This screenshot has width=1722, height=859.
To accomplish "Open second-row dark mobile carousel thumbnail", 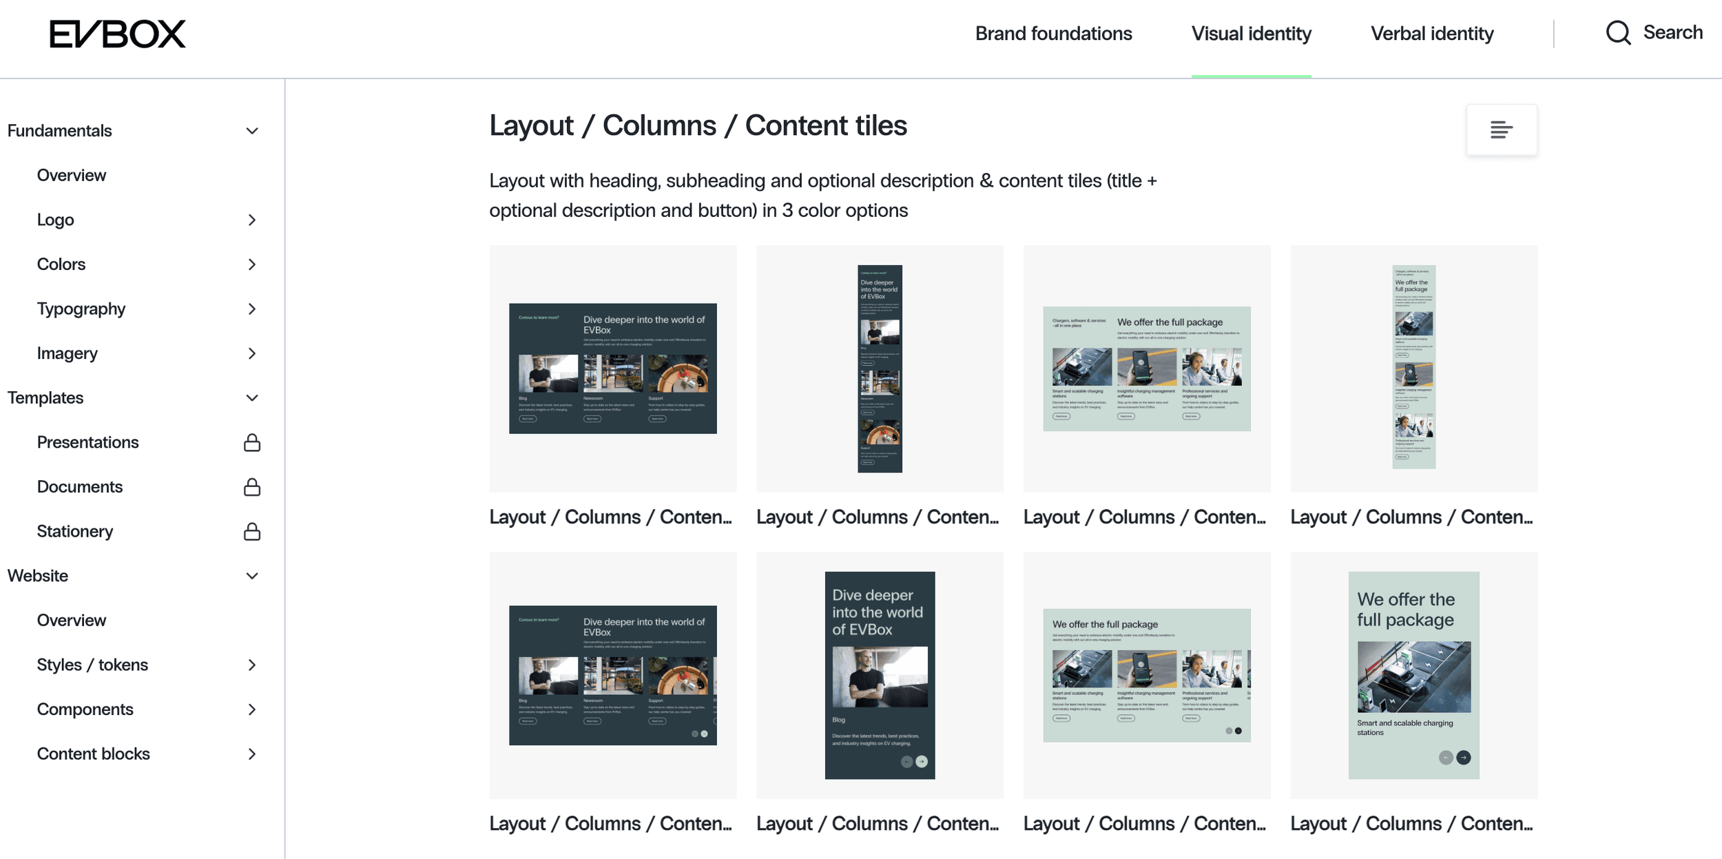I will tap(880, 675).
